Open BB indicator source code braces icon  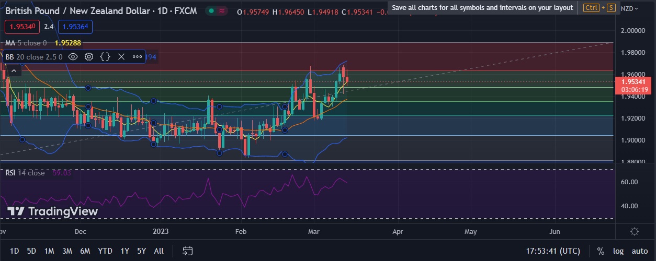pos(105,56)
